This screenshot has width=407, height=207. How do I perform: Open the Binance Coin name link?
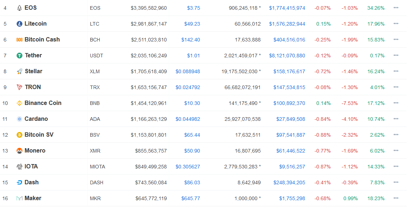coord(43,103)
